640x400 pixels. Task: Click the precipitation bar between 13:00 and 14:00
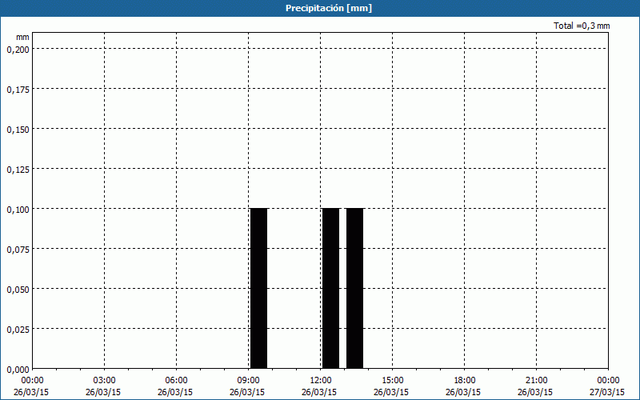pyautogui.click(x=354, y=289)
